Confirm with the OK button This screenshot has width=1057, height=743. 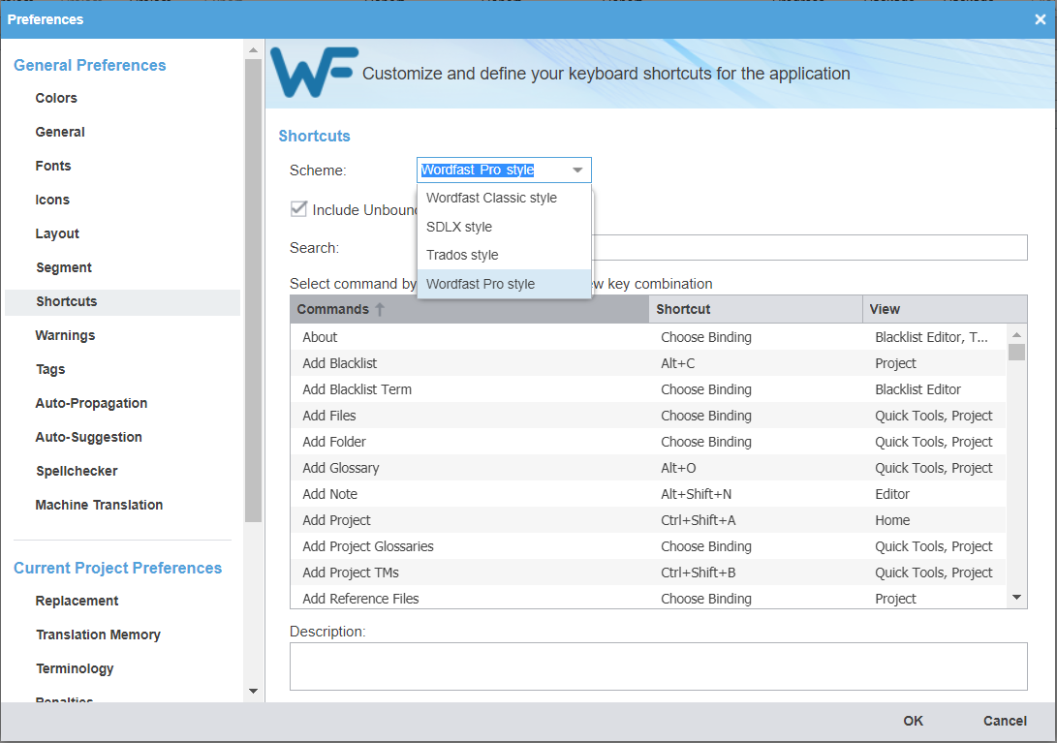tap(913, 721)
